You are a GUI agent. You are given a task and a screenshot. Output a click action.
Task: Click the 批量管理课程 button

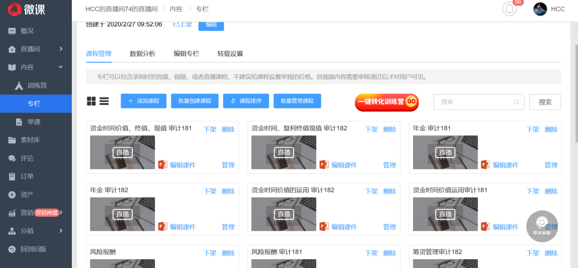tap(297, 101)
